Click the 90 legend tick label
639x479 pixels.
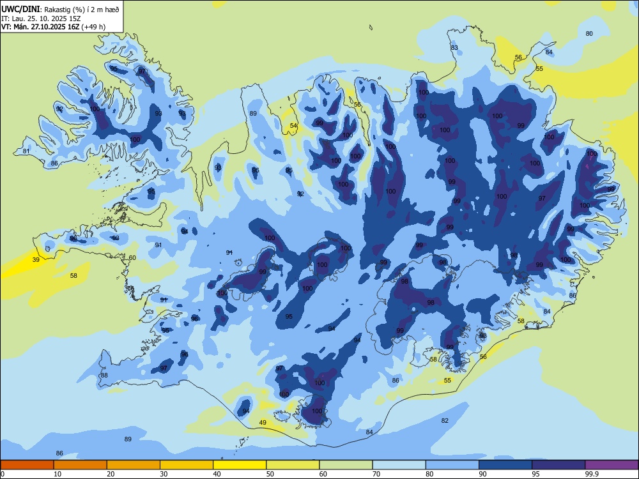point(482,474)
